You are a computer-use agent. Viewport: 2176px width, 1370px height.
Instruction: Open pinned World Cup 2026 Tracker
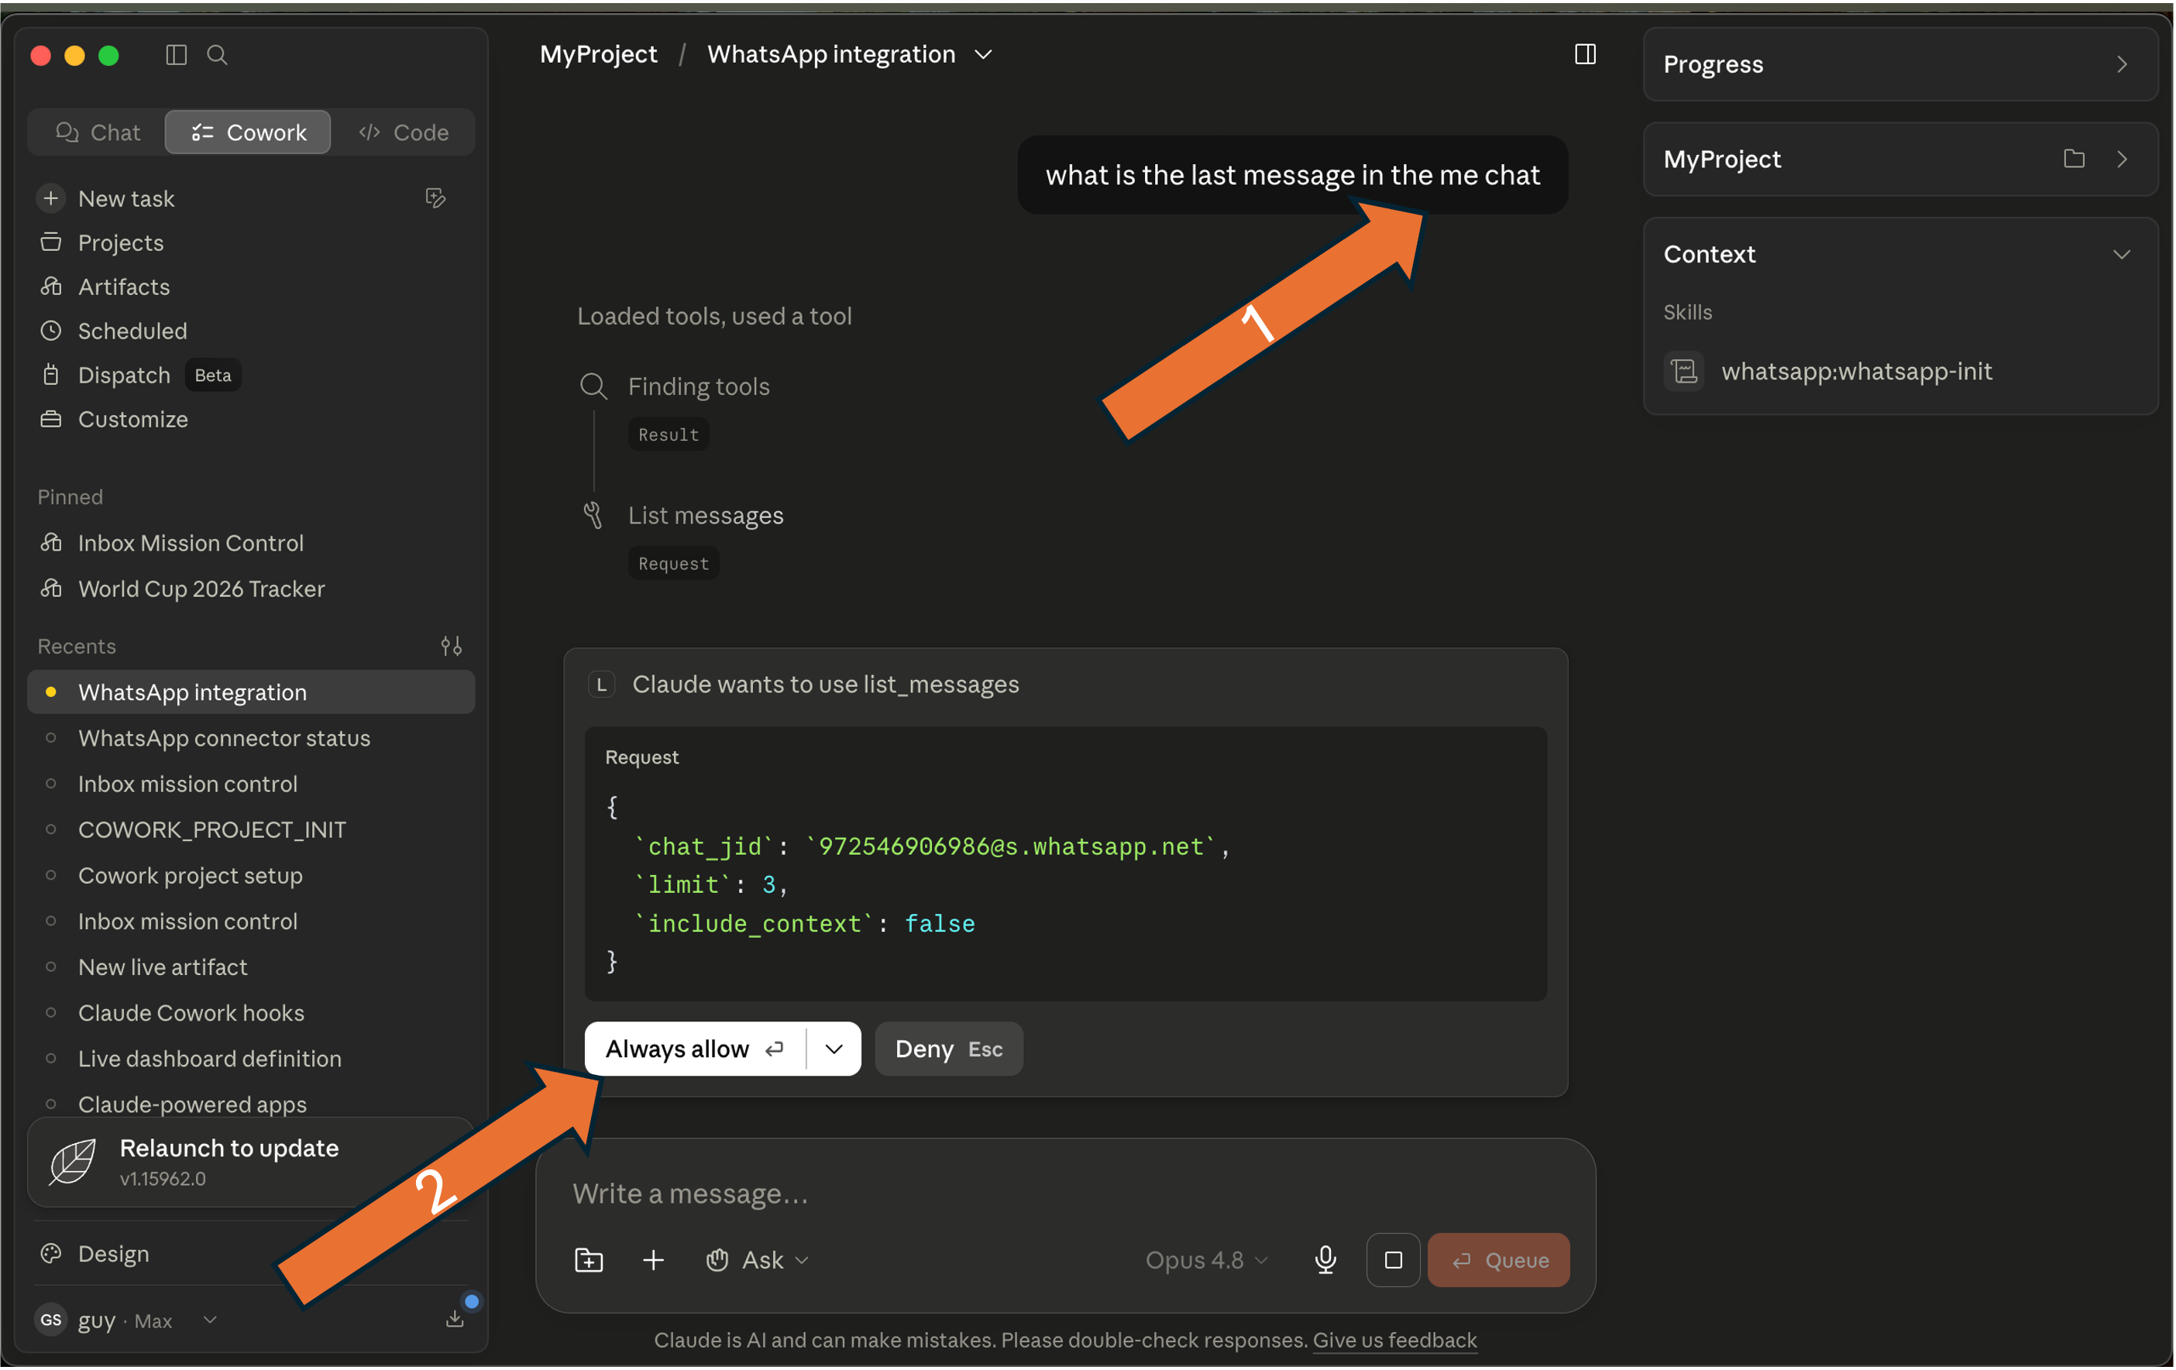coord(201,589)
